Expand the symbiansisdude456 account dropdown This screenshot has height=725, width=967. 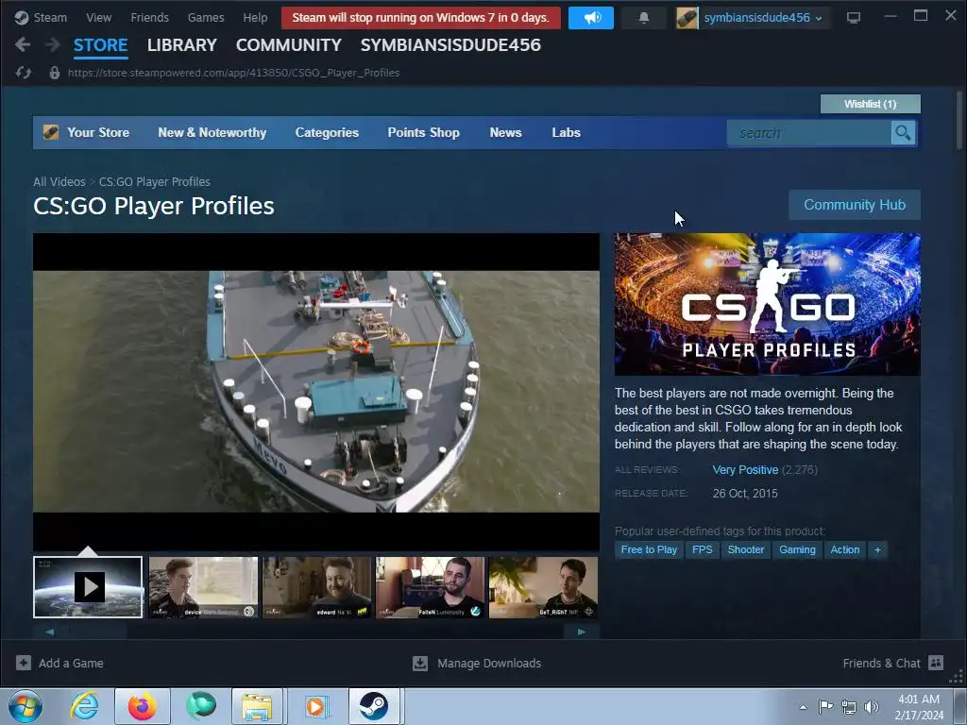point(763,18)
